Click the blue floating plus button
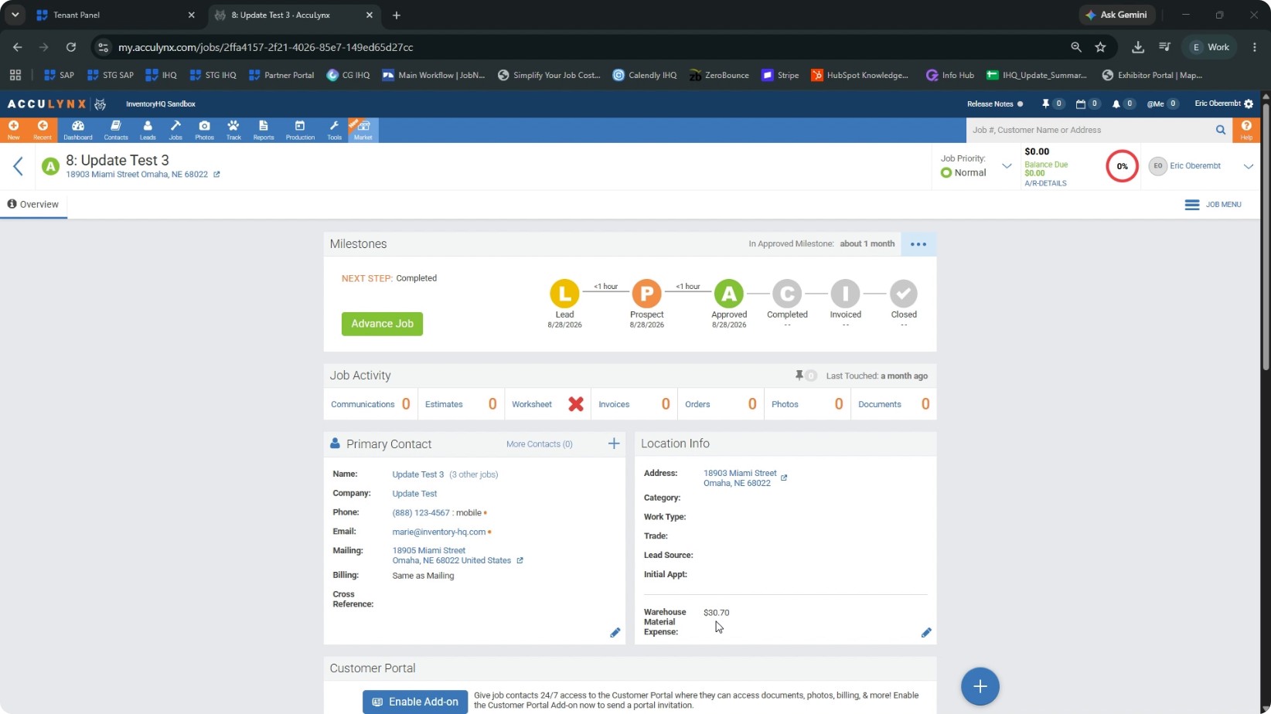This screenshot has width=1271, height=714. pos(980,686)
